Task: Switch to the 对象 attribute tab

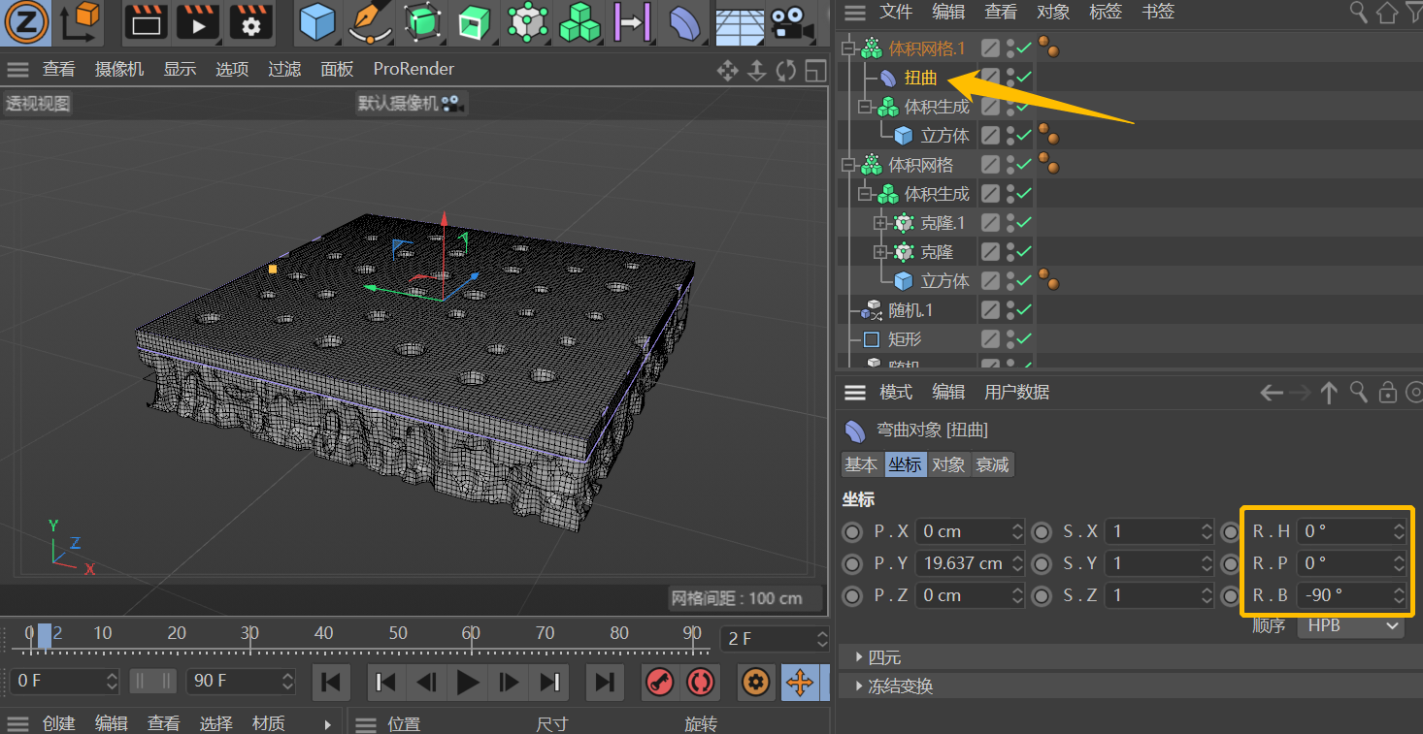Action: [948, 464]
